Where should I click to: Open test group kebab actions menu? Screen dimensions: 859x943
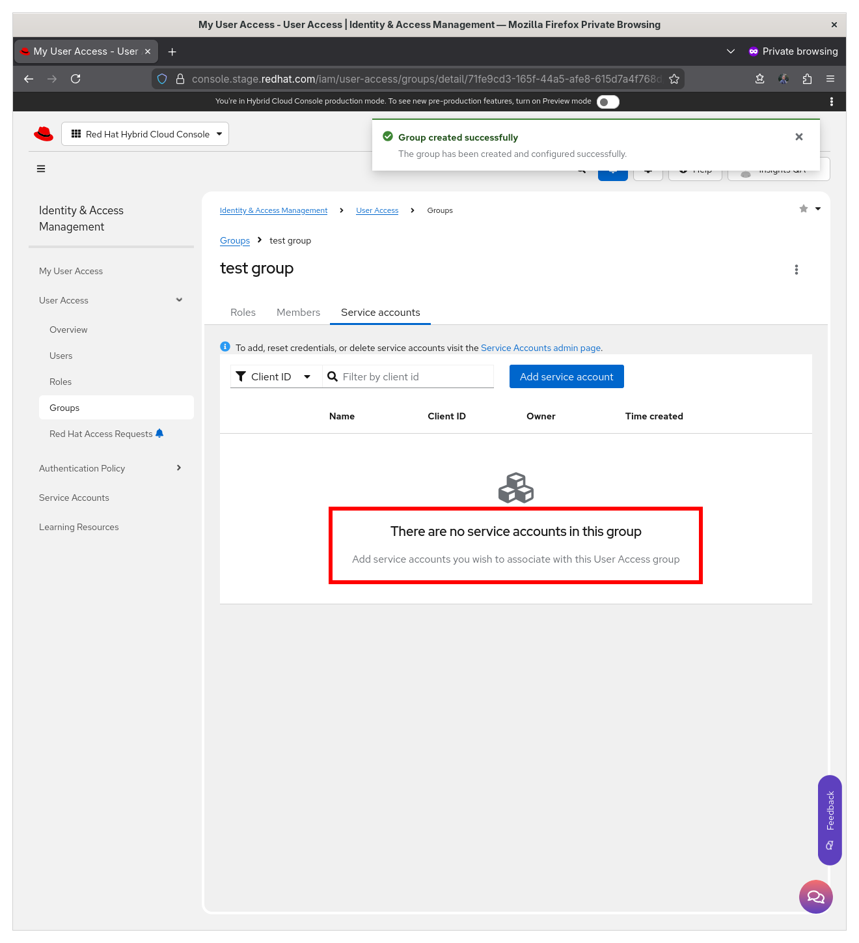point(797,270)
